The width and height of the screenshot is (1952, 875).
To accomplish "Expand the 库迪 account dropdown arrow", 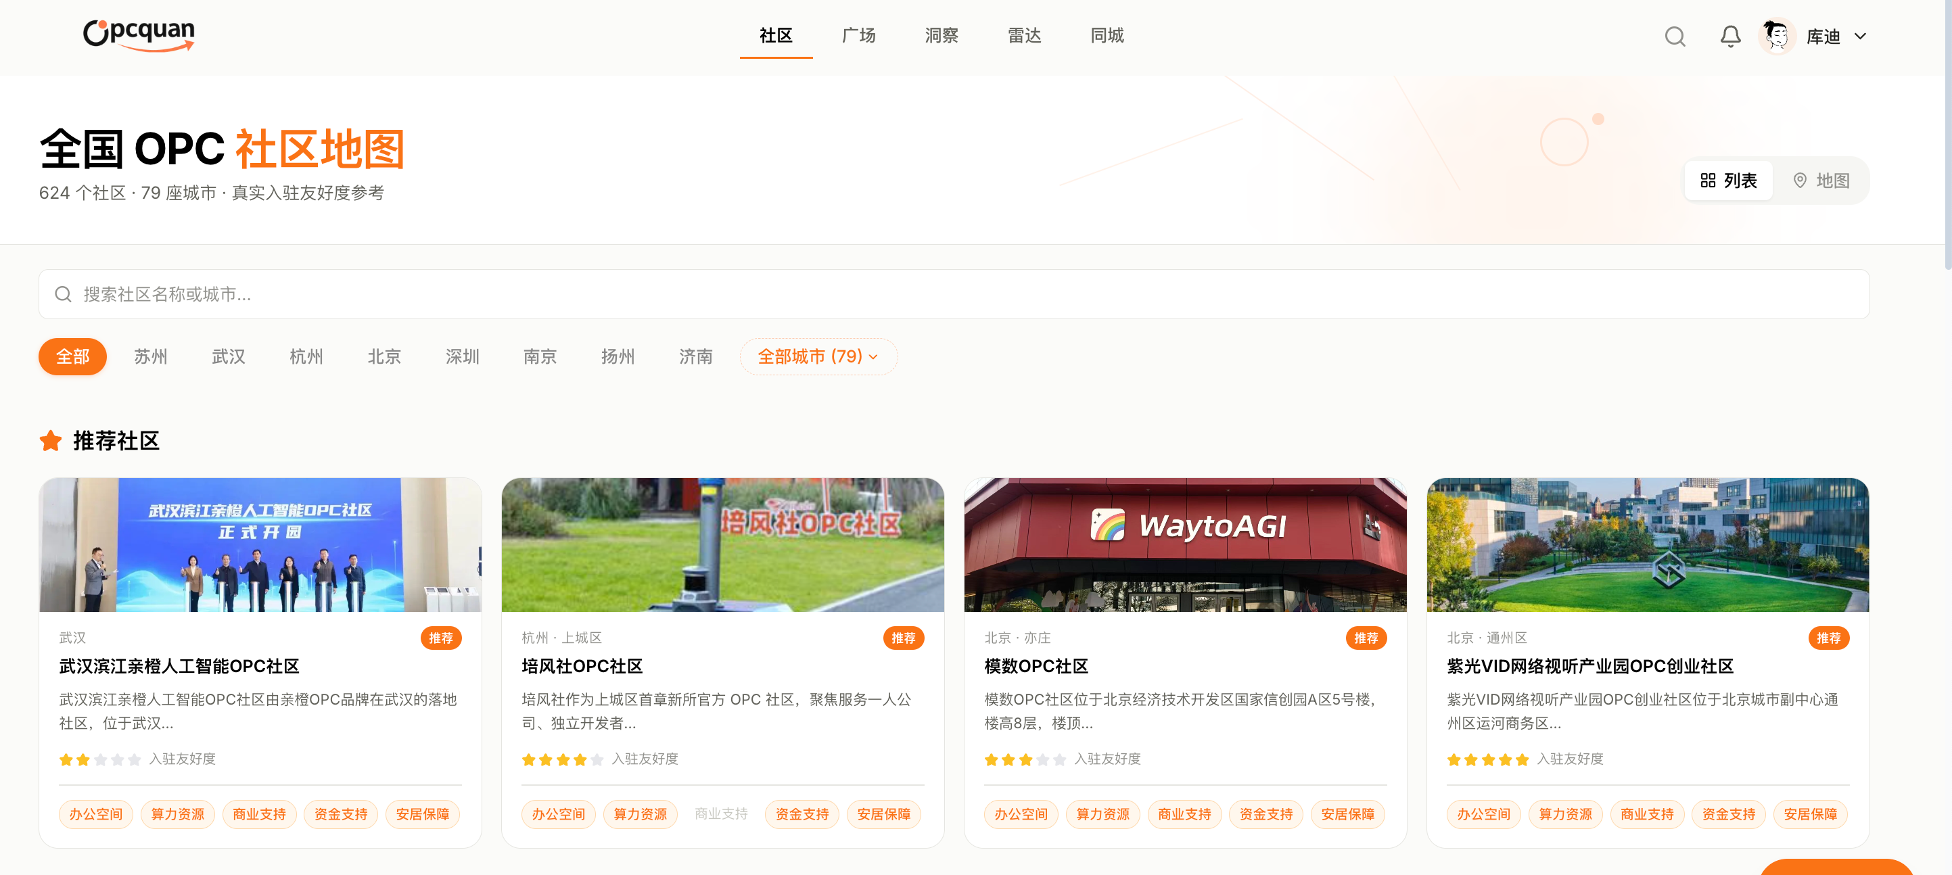I will pyautogui.click(x=1859, y=37).
